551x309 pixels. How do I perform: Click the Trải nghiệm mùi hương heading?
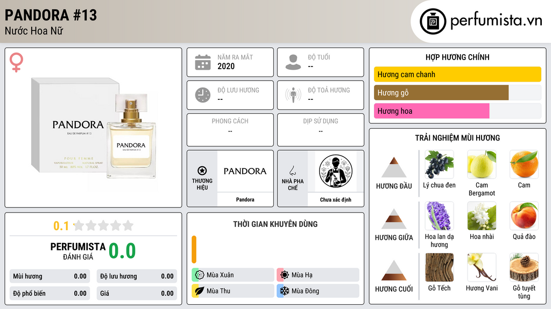[457, 138]
